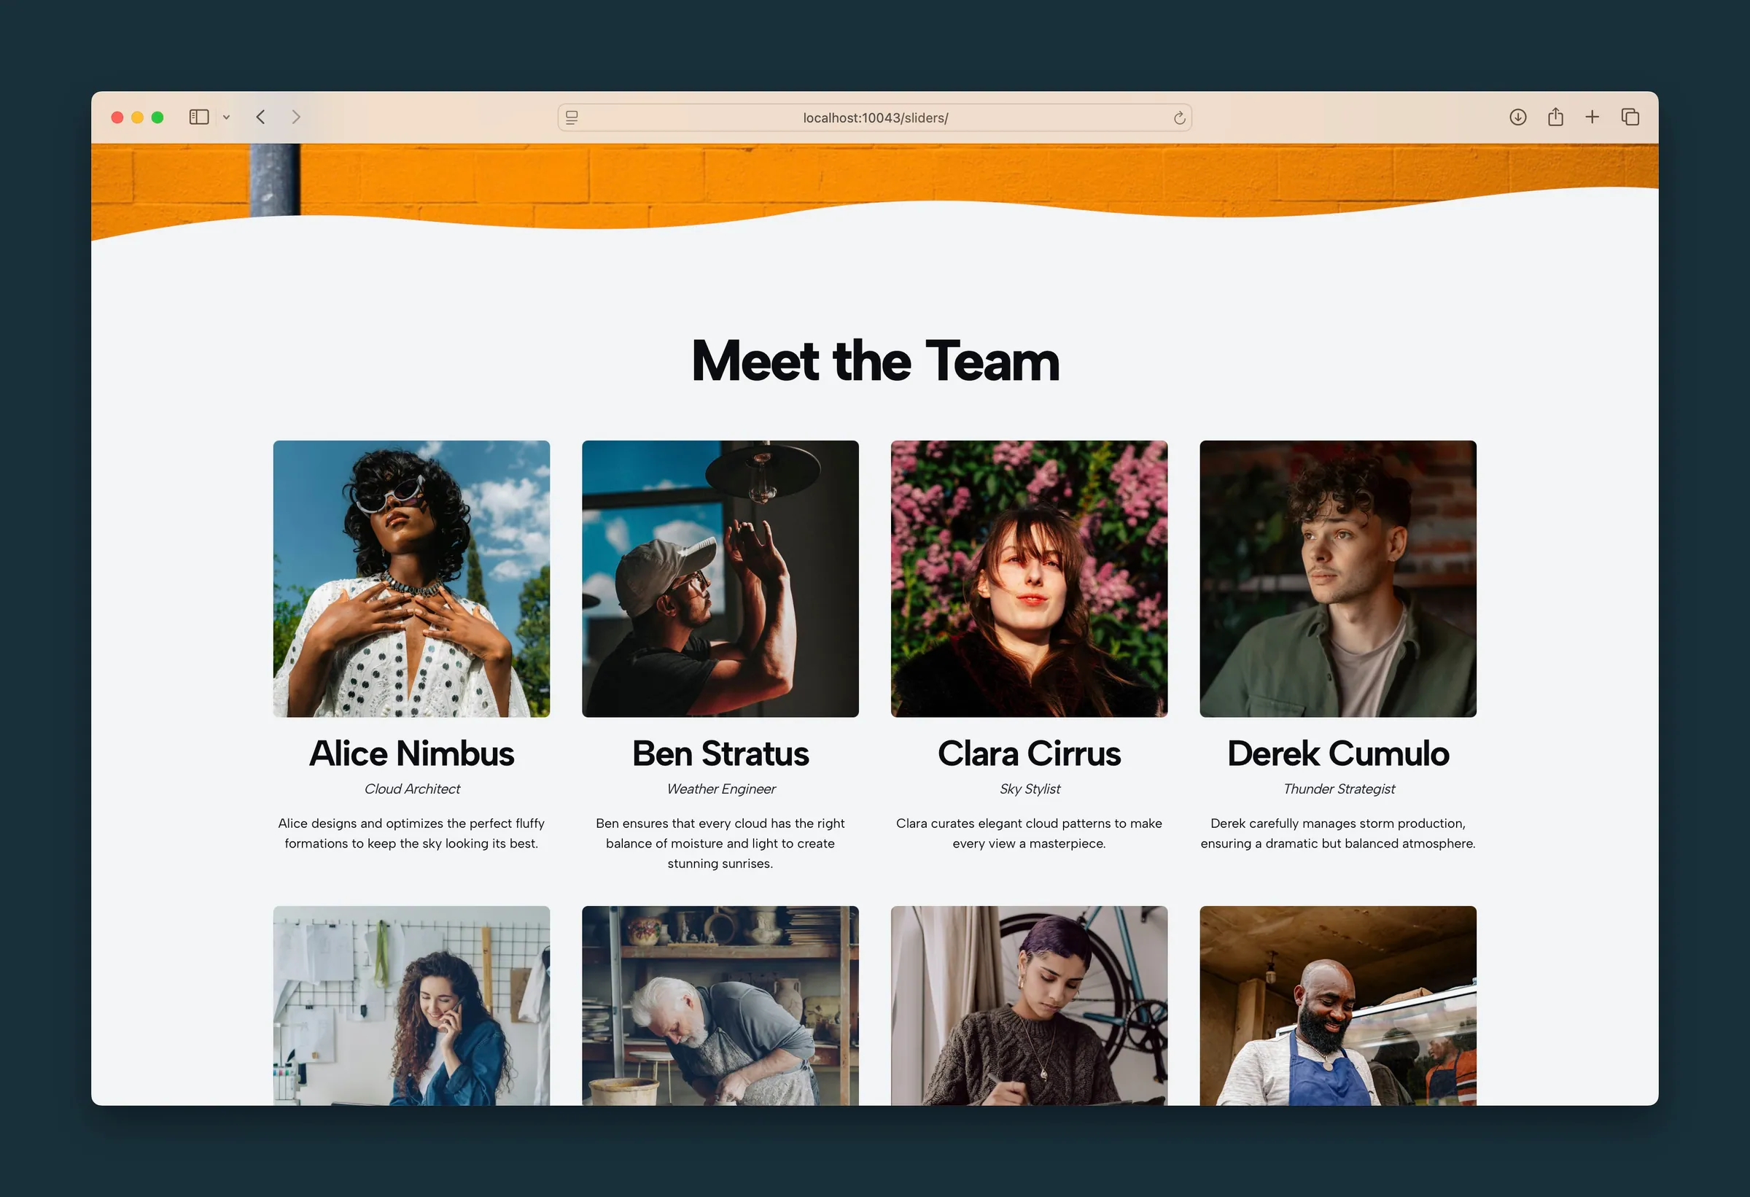Click Clara's bio about cloud patterns
The image size is (1750, 1197).
1030,833
